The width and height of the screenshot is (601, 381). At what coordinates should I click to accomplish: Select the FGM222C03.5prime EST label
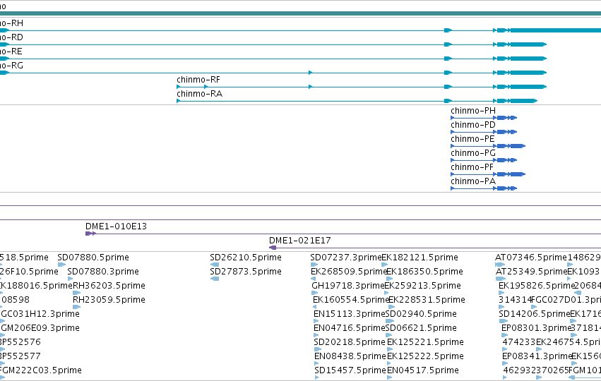(40, 370)
